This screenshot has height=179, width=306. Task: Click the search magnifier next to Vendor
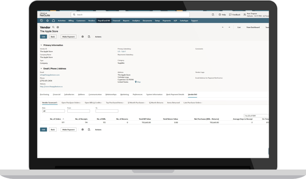[x=53, y=27]
